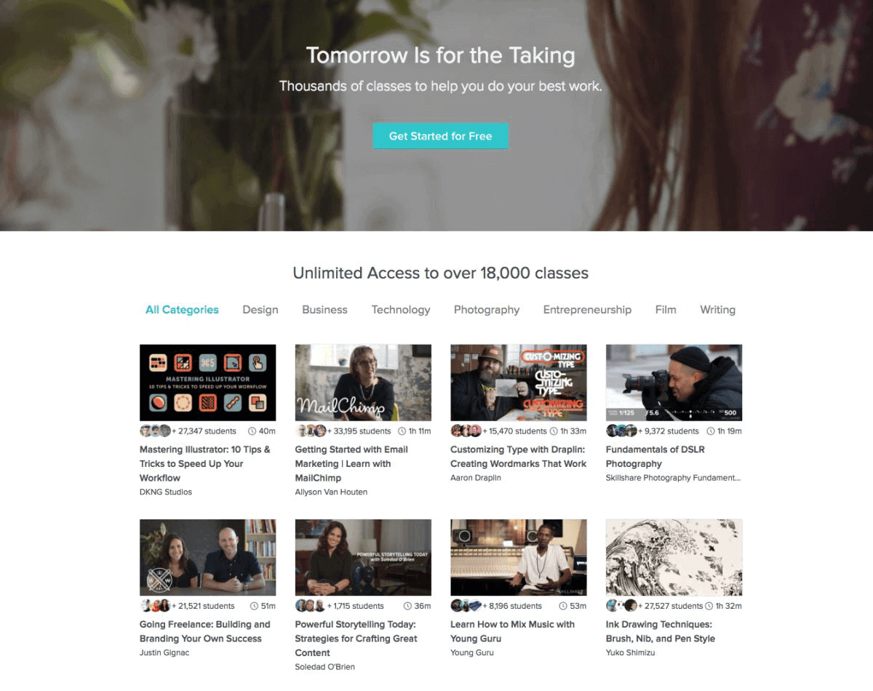873x691 pixels.
Task: Click the clock icon beside 1h 19m duration
Action: 711,431
